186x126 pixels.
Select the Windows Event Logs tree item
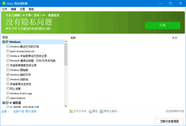coord(21,93)
